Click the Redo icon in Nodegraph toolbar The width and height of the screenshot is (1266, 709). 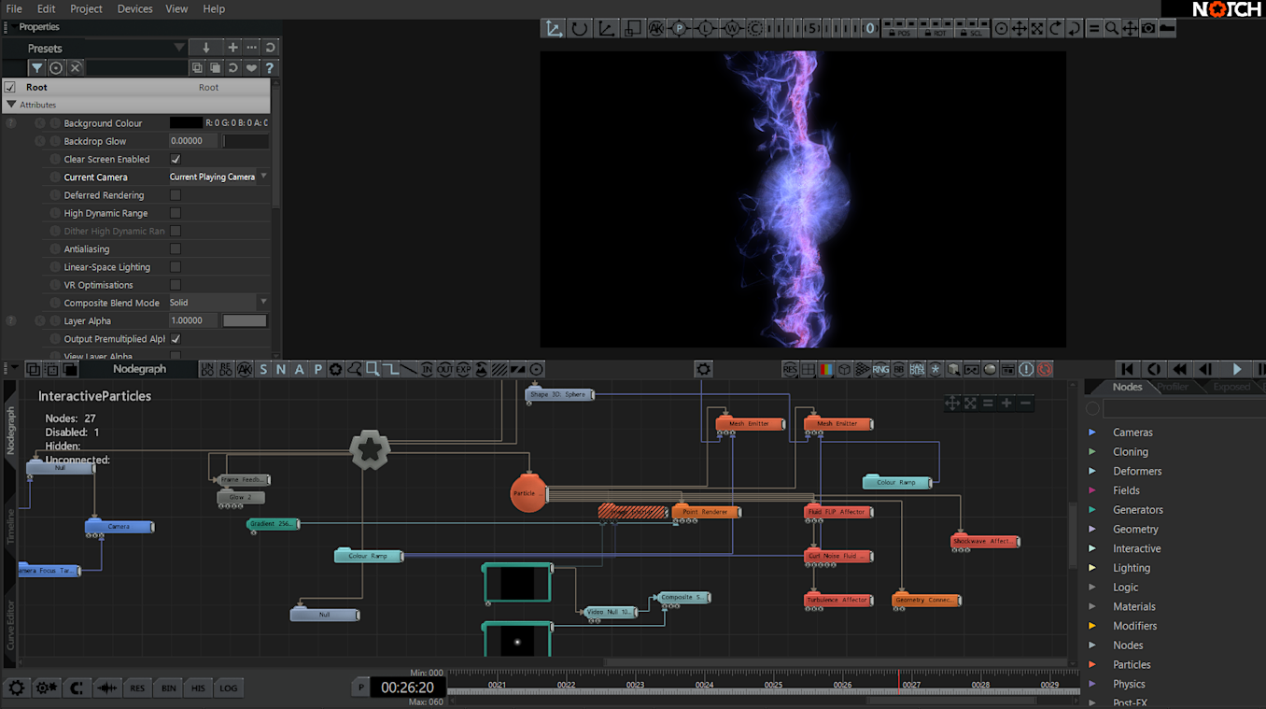coord(225,369)
